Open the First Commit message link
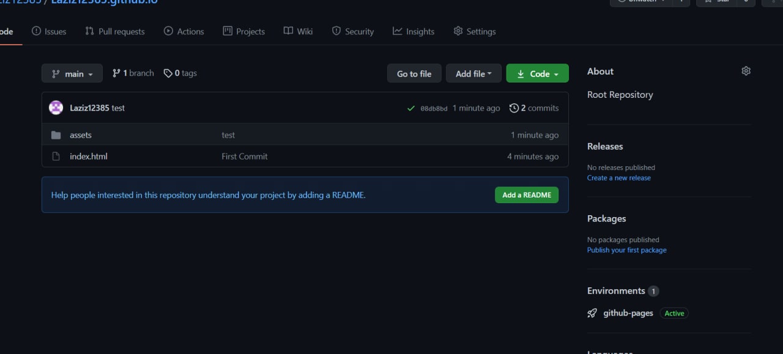Screen dimensions: 783x354 point(245,156)
